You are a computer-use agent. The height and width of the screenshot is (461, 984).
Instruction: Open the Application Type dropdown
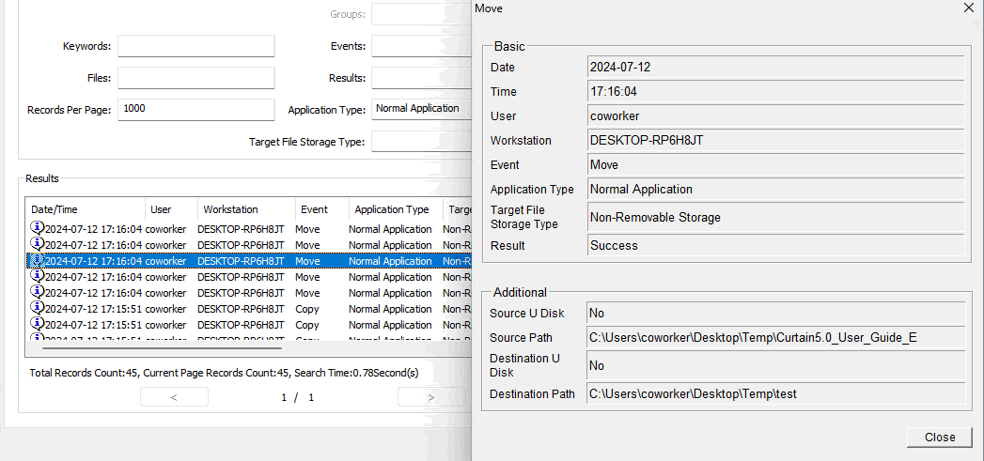pos(422,109)
